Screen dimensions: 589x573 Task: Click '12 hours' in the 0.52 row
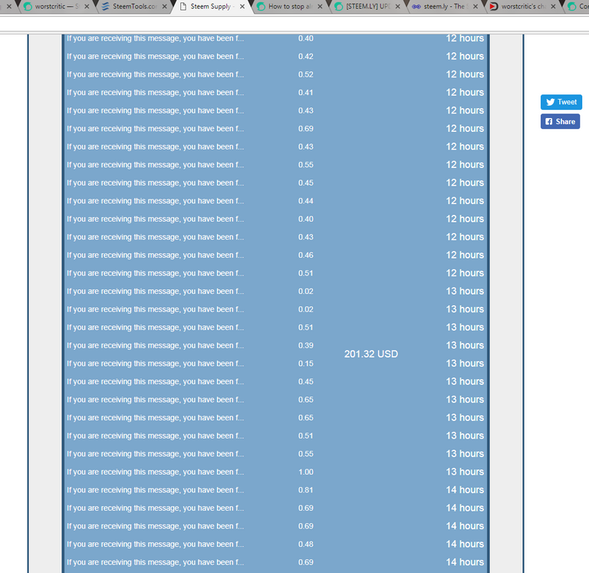(465, 74)
